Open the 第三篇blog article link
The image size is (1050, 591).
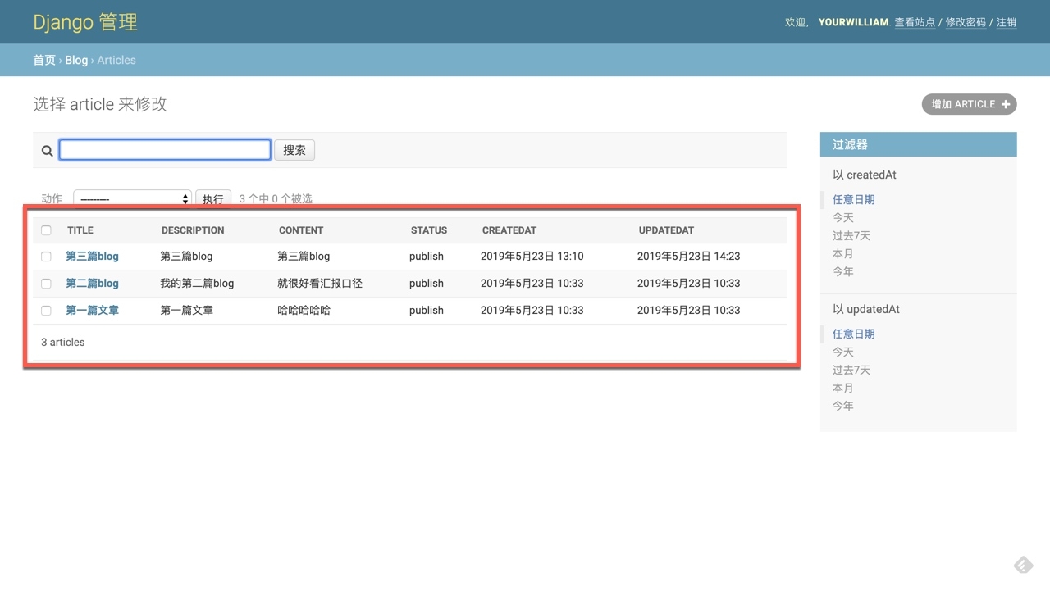pyautogui.click(x=92, y=257)
